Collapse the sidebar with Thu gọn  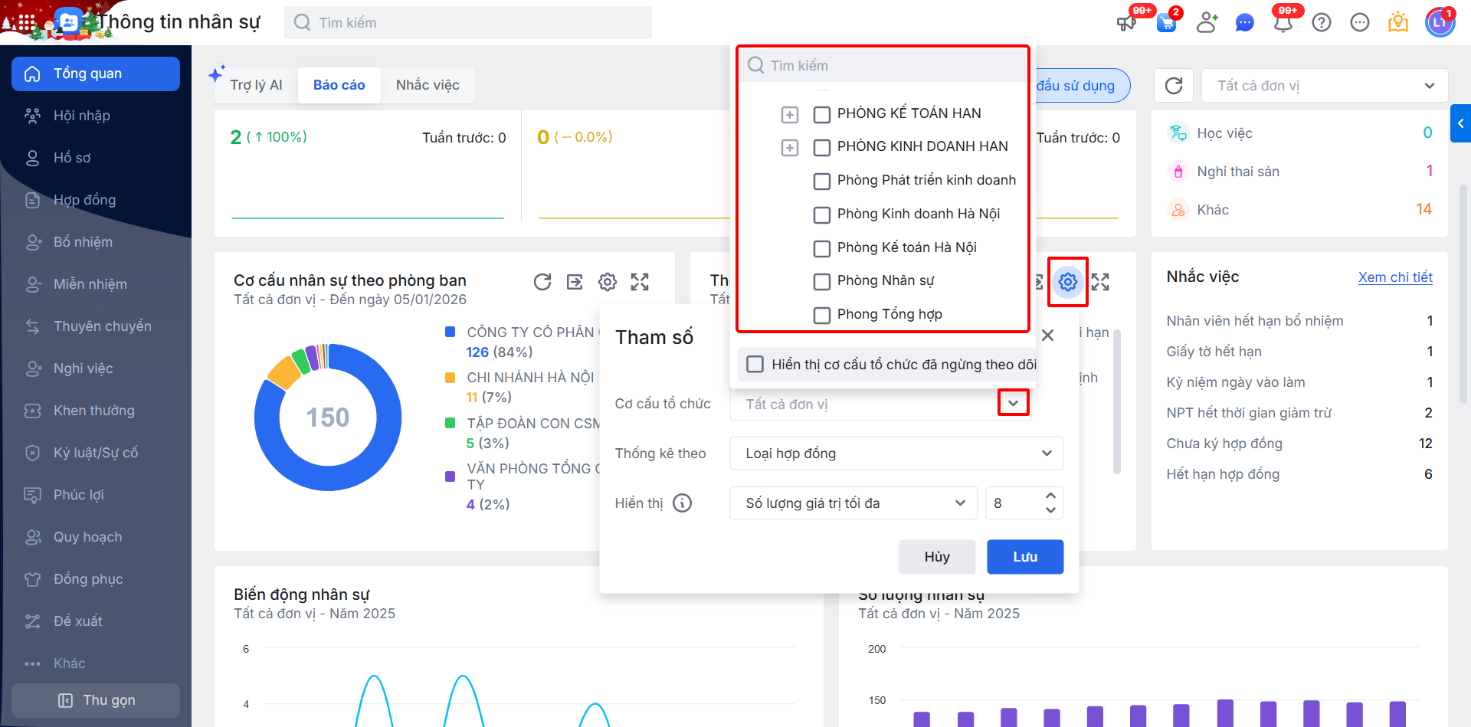click(x=96, y=700)
